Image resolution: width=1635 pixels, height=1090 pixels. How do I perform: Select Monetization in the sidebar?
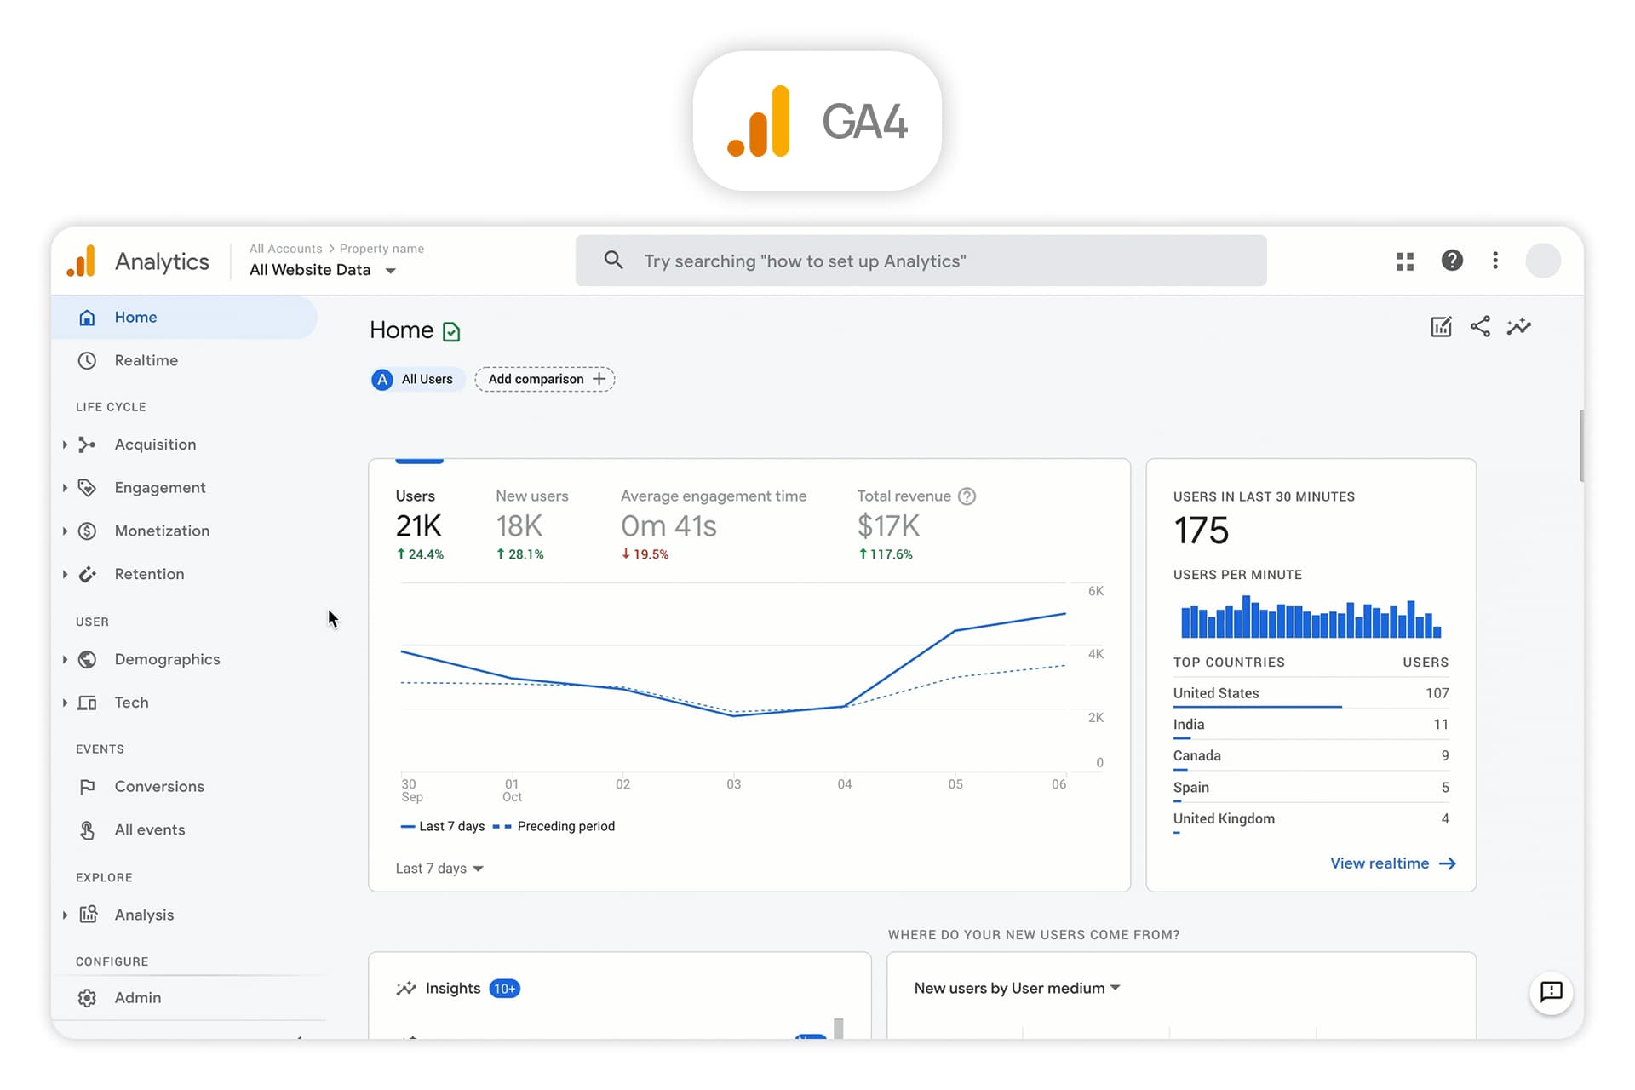(162, 531)
